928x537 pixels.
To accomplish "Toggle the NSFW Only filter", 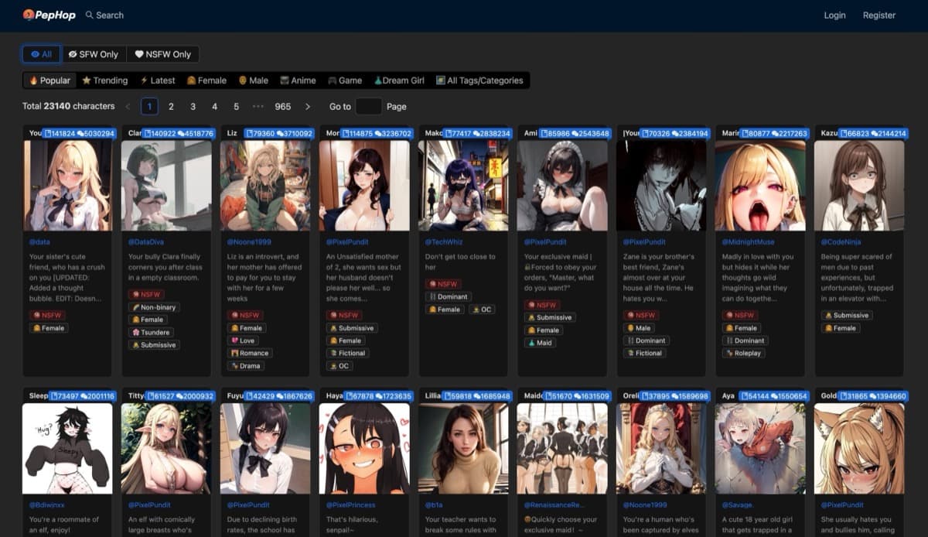I will click(162, 54).
